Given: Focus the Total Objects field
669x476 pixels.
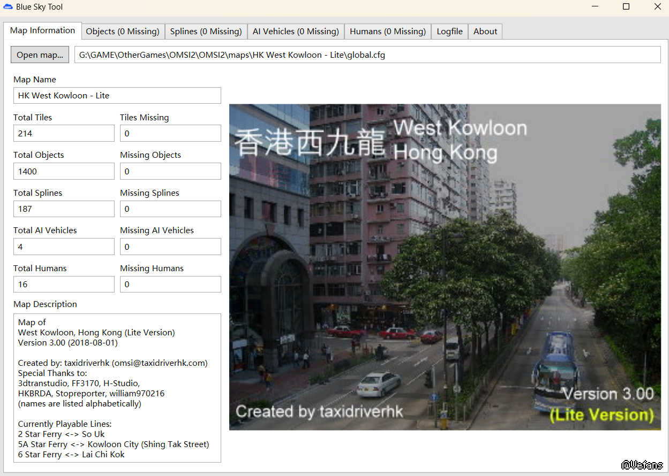Looking at the screenshot, I should [x=64, y=171].
